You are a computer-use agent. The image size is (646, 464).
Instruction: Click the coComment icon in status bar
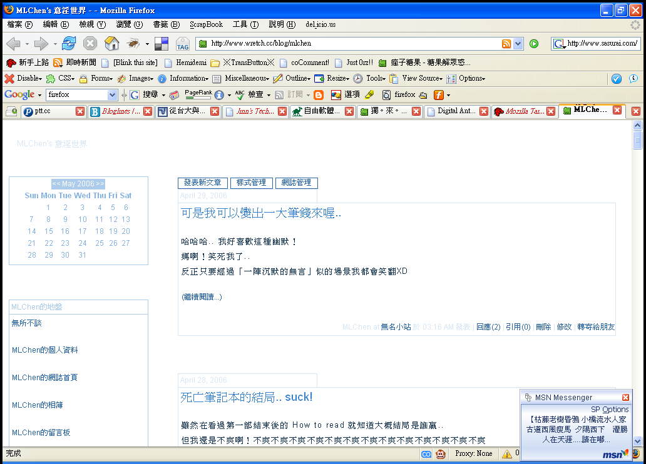[426, 454]
